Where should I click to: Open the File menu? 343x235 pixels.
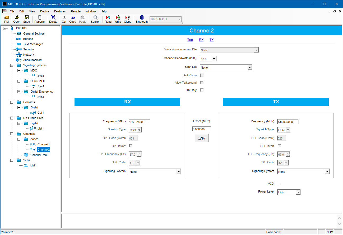pyautogui.click(x=12, y=11)
